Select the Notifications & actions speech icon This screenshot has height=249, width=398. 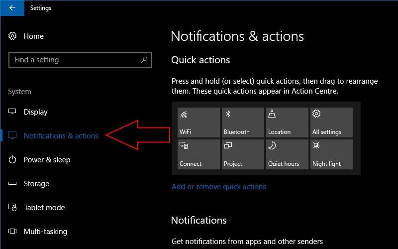click(12, 135)
